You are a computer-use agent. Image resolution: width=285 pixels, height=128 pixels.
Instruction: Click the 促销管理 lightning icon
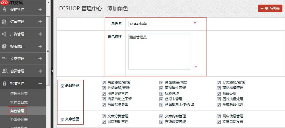(x=4, y=9)
